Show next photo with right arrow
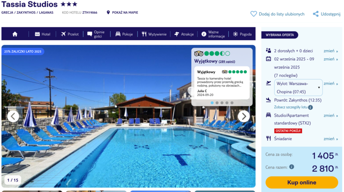This screenshot has width=344, height=192. (243, 116)
